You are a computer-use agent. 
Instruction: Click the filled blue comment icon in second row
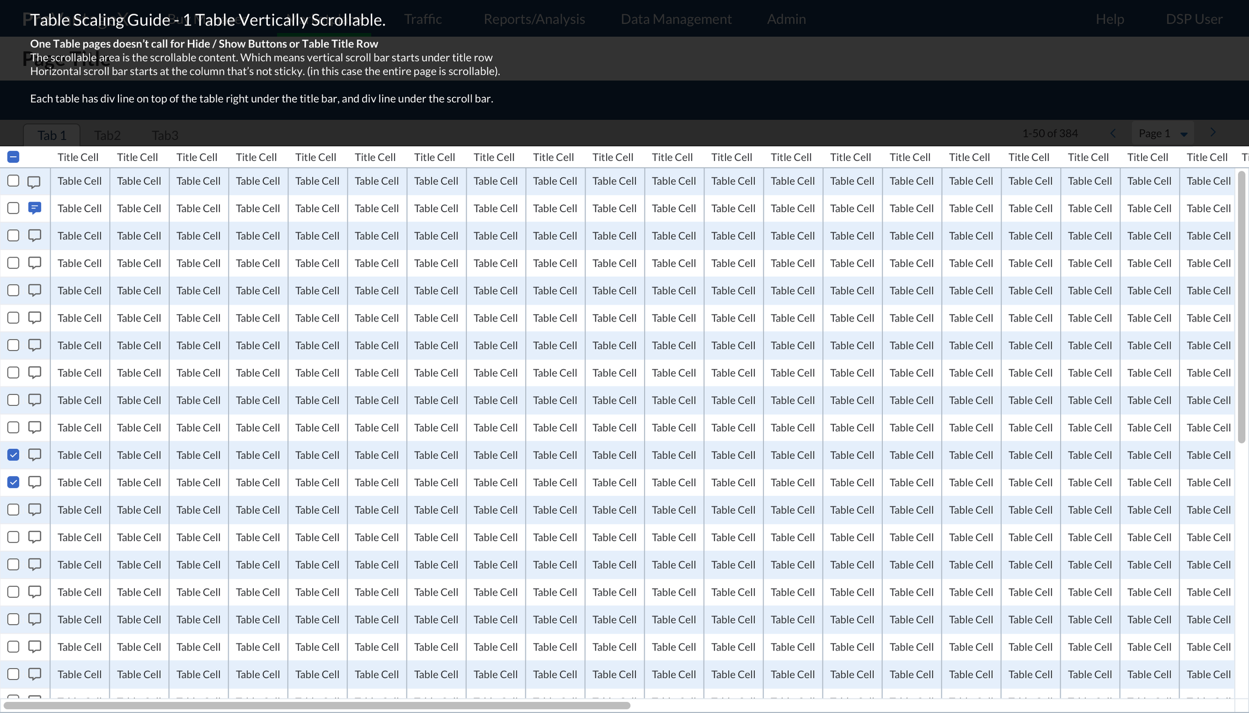point(34,208)
